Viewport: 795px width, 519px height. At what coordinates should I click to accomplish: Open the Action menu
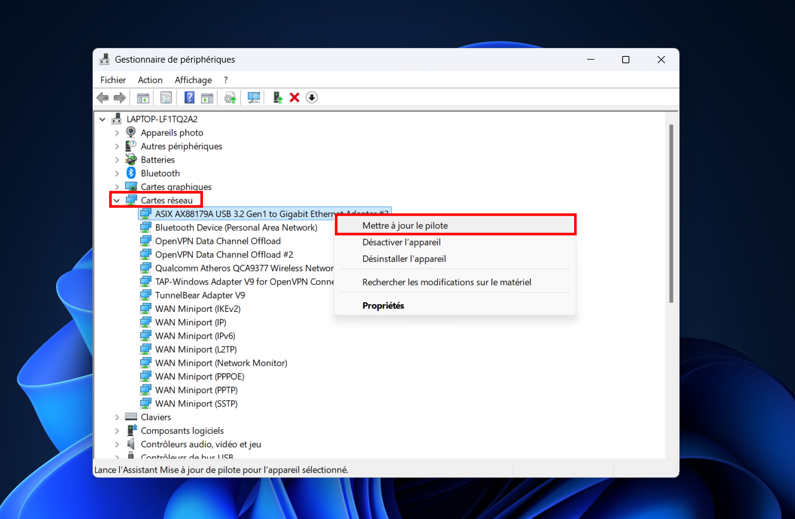150,80
